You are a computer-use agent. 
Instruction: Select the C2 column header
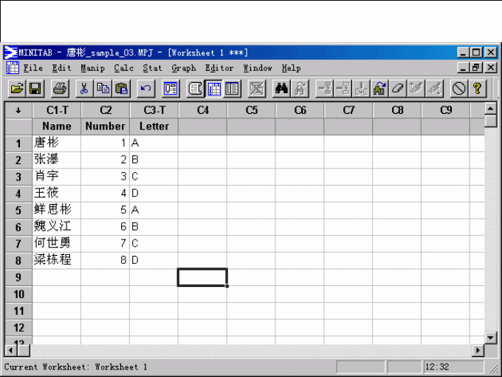pos(105,110)
